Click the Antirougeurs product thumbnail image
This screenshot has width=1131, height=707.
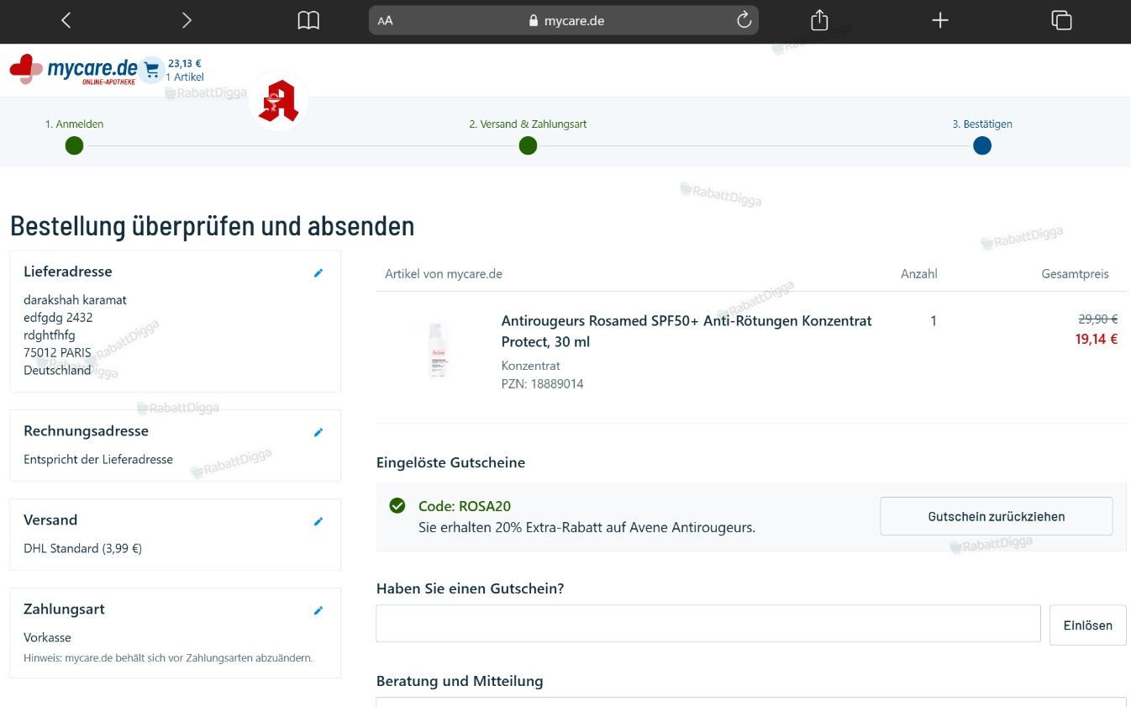438,350
